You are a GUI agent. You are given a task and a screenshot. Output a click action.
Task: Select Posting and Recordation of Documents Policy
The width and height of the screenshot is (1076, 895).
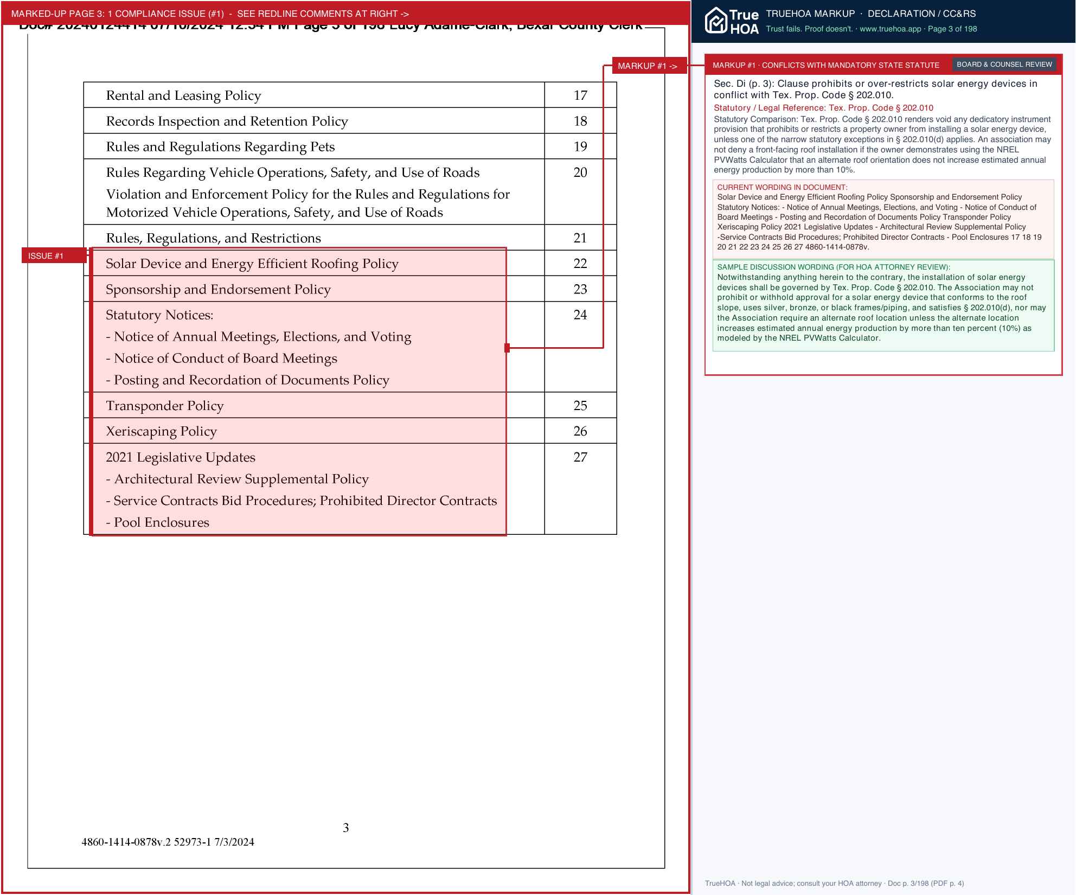click(247, 380)
